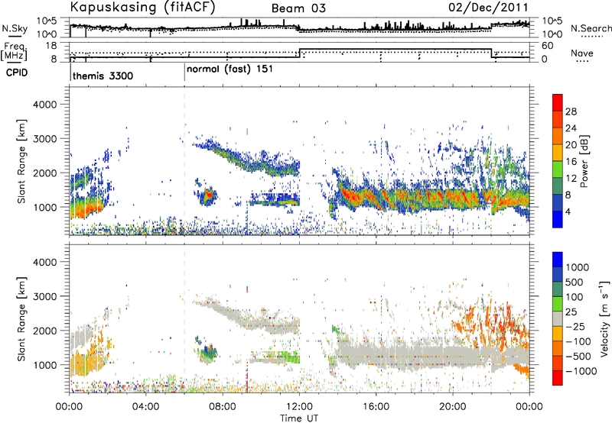Click the "04:00" time axis label
612x423 pixels.
coord(145,407)
